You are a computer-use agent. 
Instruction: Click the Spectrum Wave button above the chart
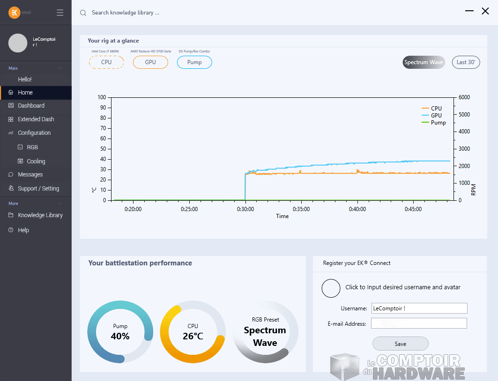point(423,62)
